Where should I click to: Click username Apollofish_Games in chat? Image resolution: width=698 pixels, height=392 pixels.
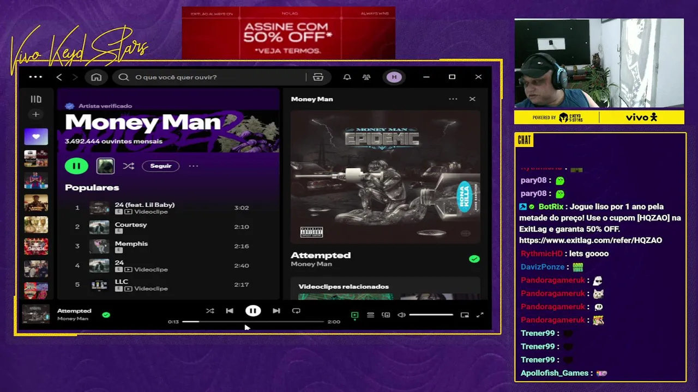[x=555, y=373]
